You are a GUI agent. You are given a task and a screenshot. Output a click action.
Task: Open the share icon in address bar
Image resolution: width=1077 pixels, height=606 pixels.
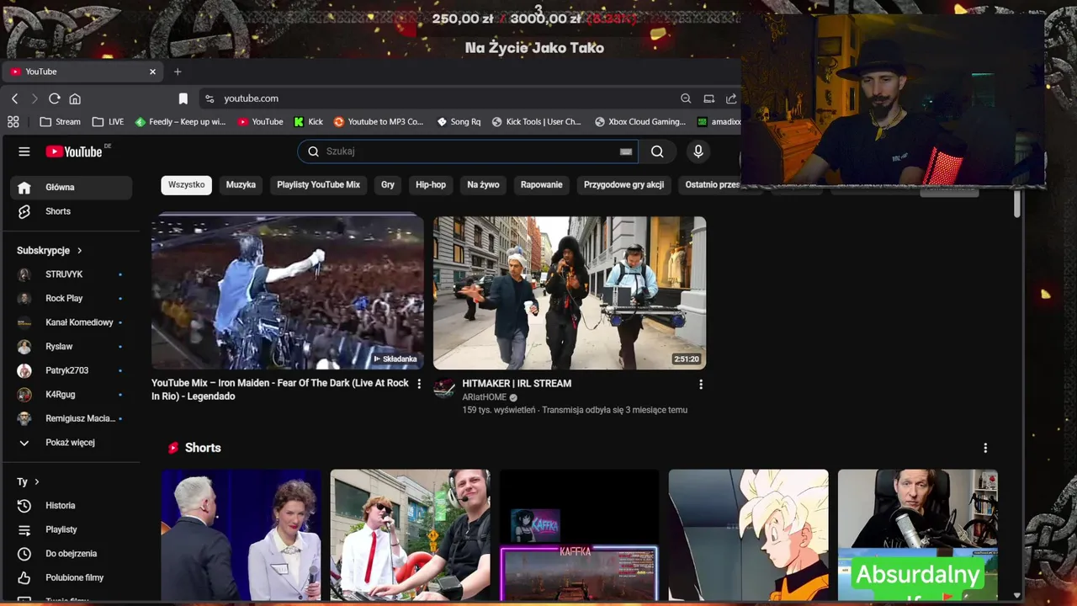pos(731,98)
